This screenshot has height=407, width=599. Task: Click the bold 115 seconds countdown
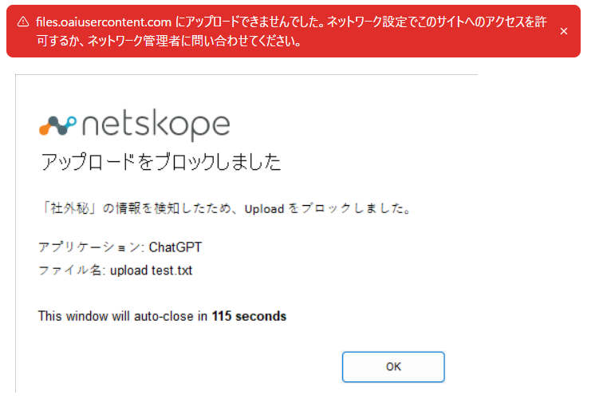(x=249, y=316)
